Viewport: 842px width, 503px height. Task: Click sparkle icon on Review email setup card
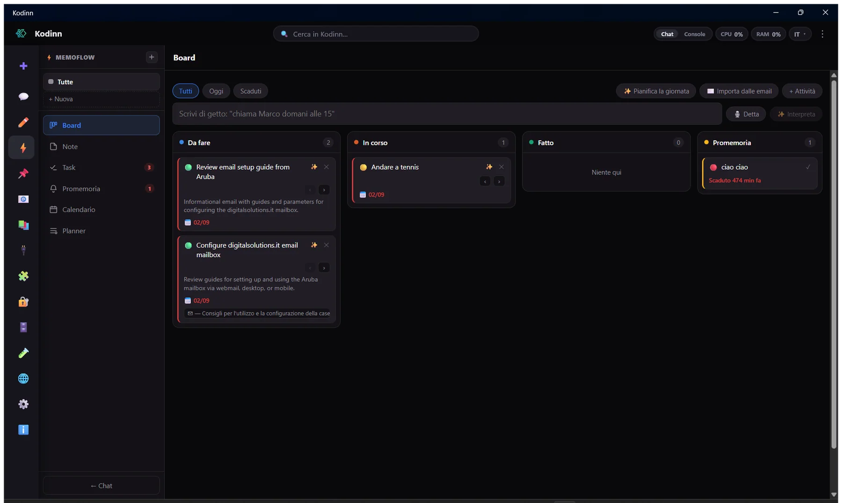coord(314,167)
